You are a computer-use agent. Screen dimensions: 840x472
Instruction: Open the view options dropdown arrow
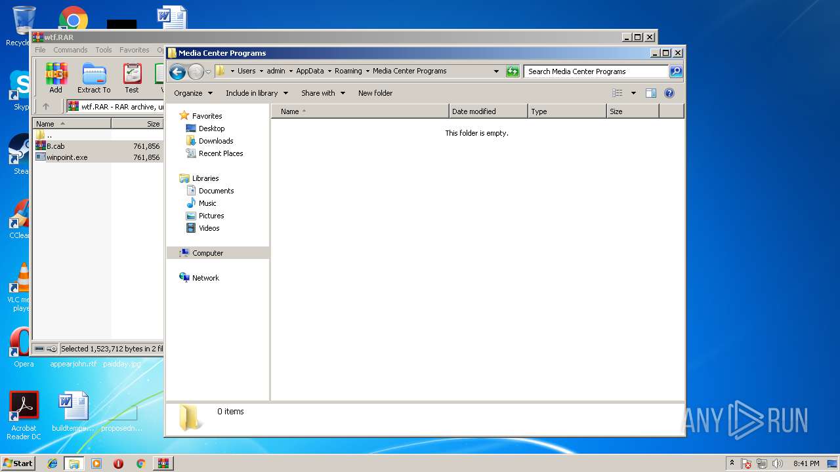[x=633, y=93]
